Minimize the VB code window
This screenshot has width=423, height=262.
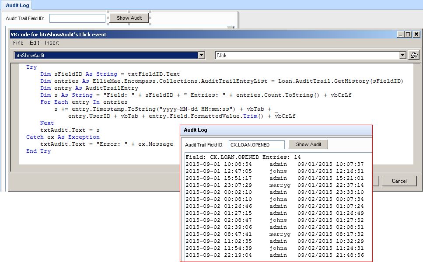[x=401, y=34]
